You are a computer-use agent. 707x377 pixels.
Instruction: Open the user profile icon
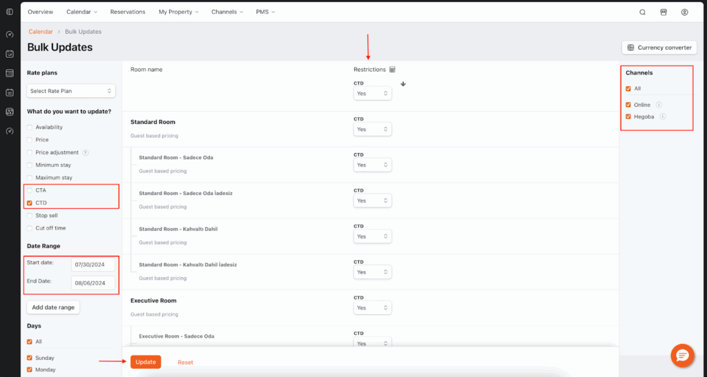[684, 12]
